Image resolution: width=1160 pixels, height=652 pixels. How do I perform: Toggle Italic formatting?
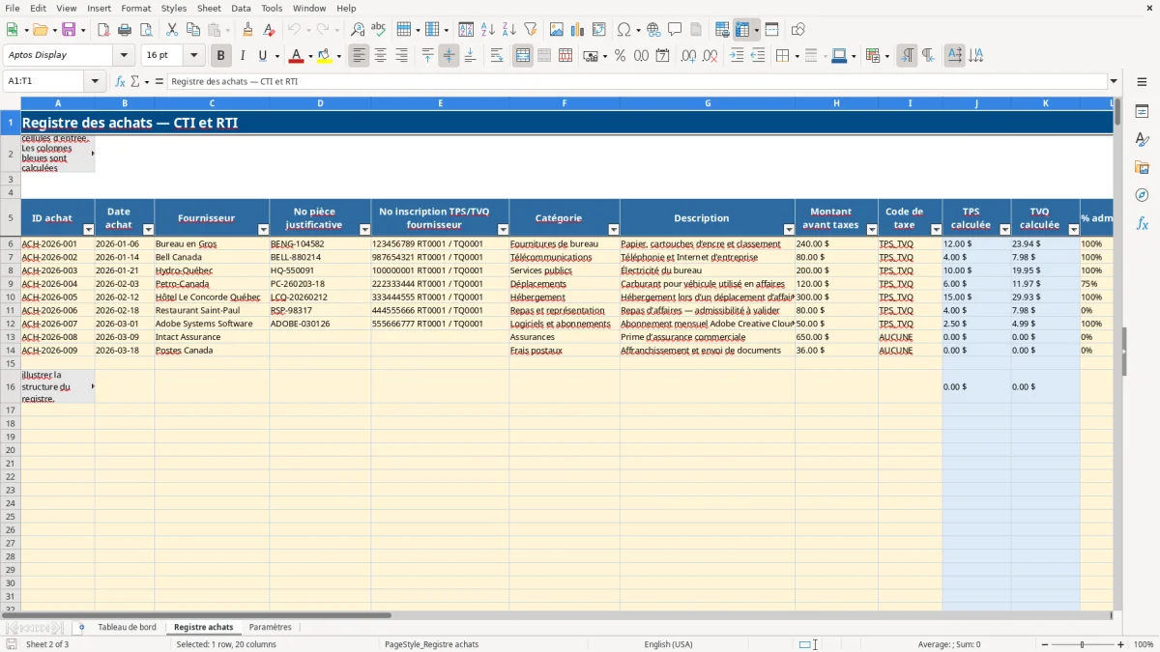242,56
